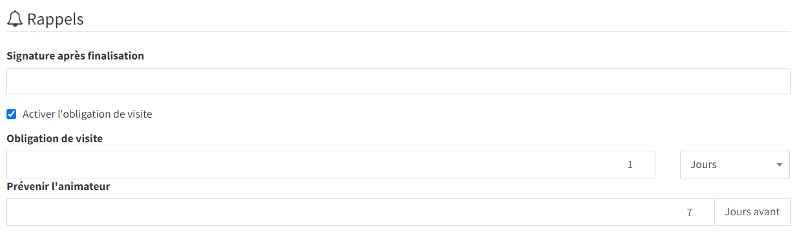Viewport: 797px width, 234px height.
Task: Select the word Jours in the combo box
Action: pyautogui.click(x=703, y=165)
